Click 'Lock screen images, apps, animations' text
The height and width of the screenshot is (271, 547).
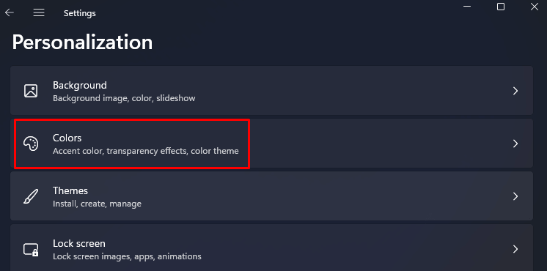[128, 257]
